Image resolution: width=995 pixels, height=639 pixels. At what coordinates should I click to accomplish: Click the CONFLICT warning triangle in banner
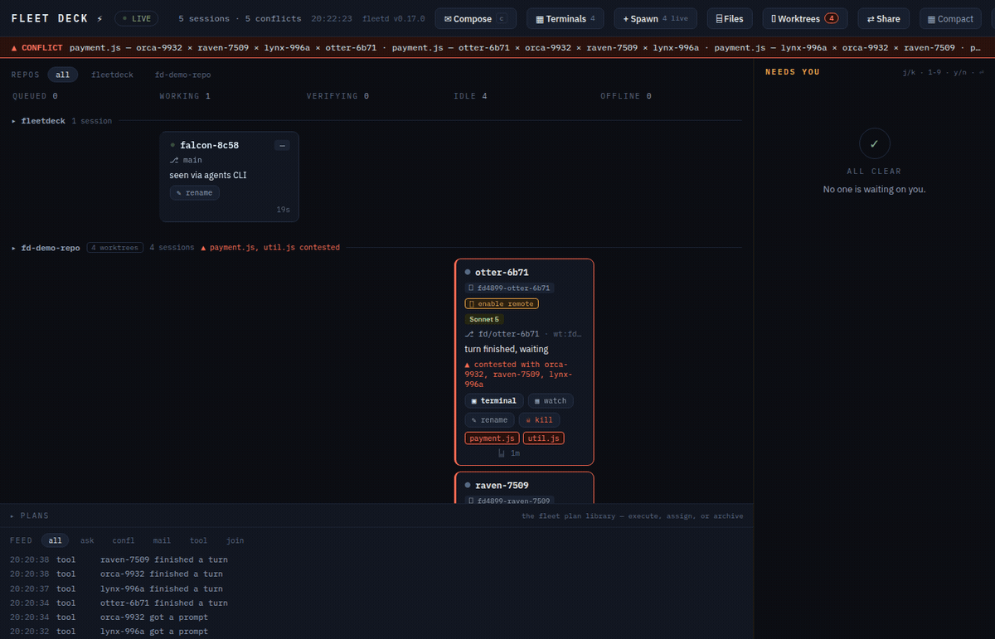14,47
